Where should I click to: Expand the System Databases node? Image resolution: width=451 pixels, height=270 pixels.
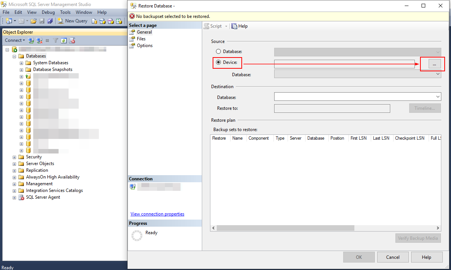22,63
